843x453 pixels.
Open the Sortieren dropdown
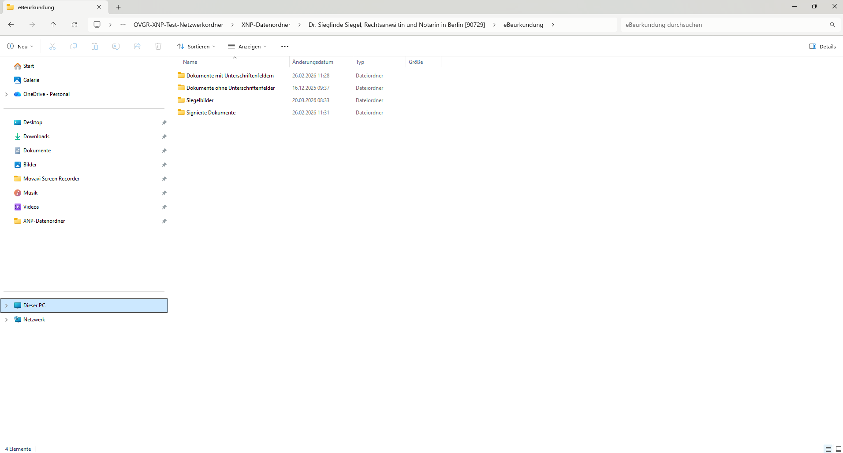[197, 46]
